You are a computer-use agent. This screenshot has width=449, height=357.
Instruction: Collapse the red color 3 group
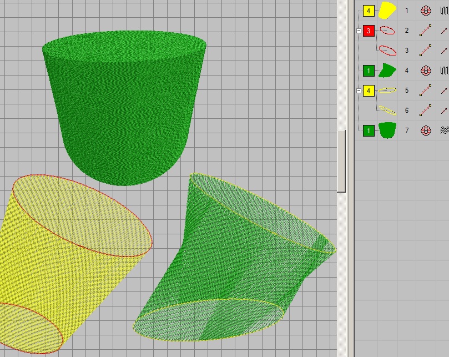tap(359, 31)
